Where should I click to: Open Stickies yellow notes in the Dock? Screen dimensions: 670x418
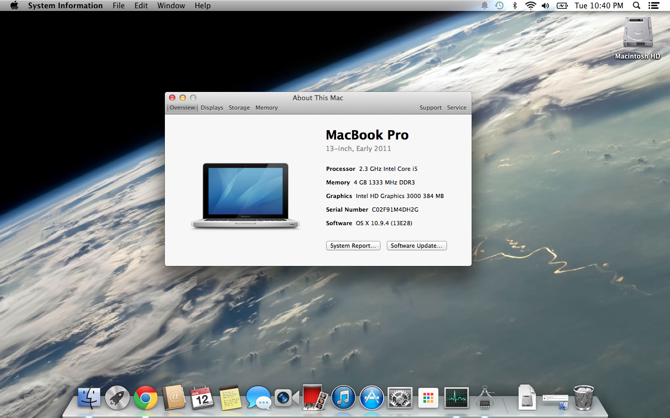tap(230, 399)
